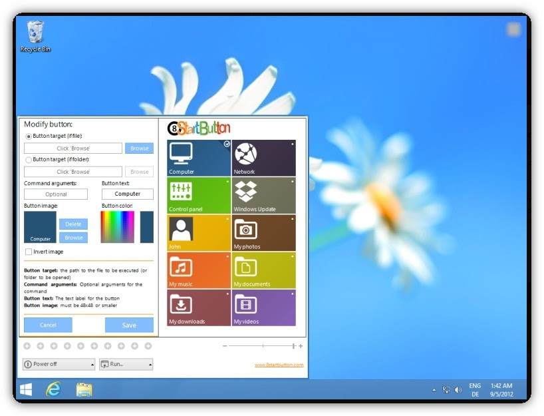544x416 pixels.
Task: Open the John user tile
Action: 199,233
